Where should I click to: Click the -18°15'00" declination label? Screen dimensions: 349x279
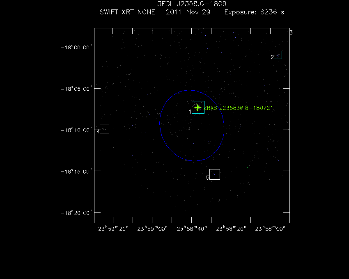[x=76, y=172]
